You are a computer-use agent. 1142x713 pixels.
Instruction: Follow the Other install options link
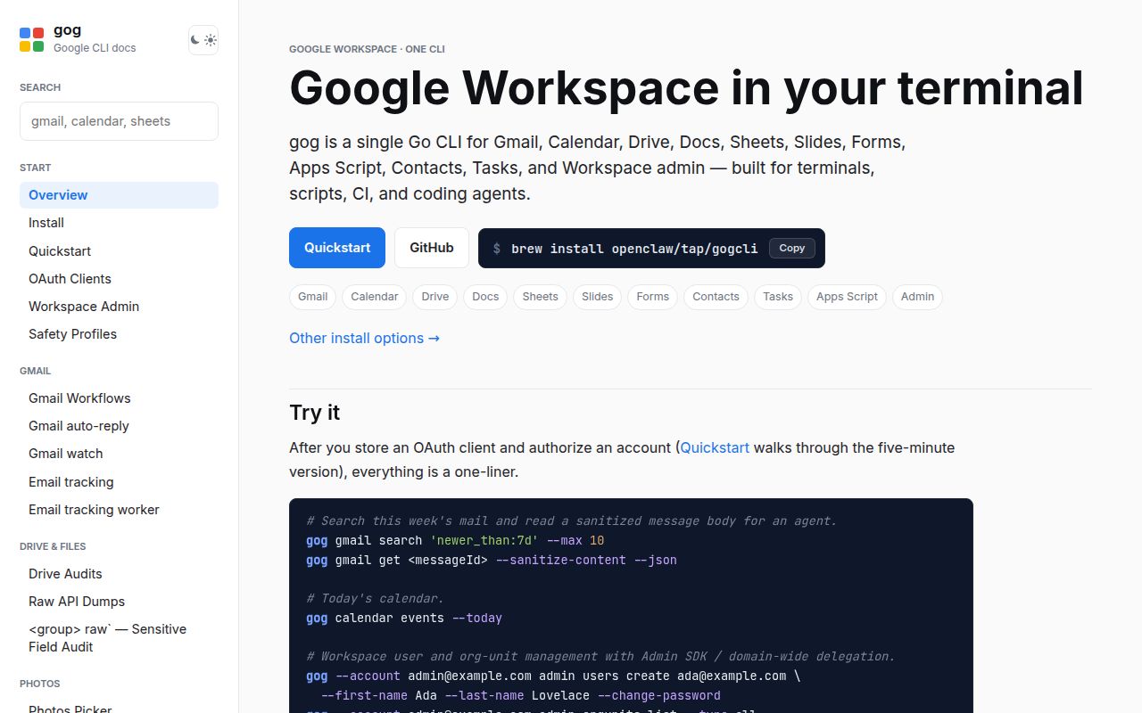(364, 339)
